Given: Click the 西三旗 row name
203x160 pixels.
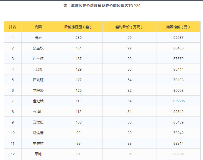Looking at the screenshot, I should pyautogui.click(x=38, y=59).
